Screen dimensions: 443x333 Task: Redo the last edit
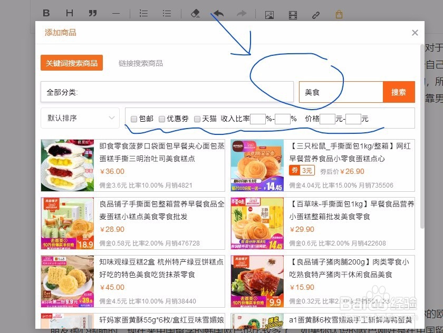click(x=242, y=13)
